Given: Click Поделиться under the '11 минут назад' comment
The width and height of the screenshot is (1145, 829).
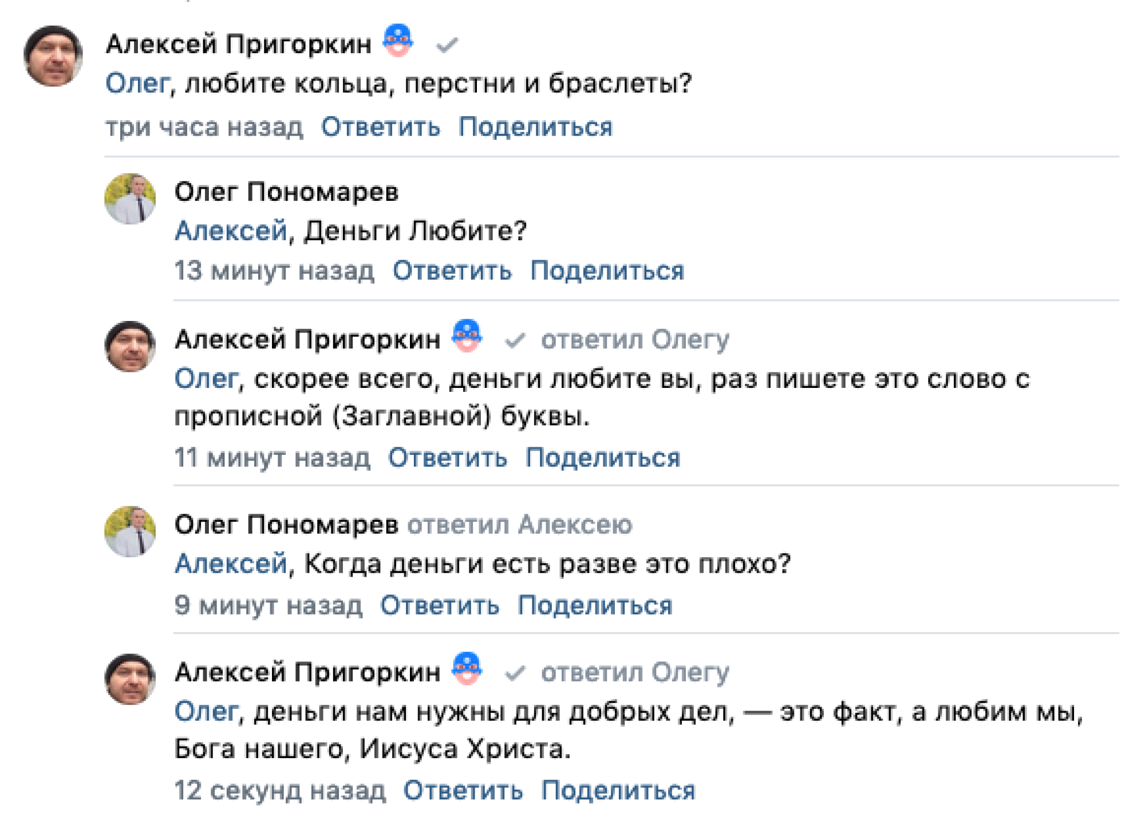Looking at the screenshot, I should coord(603,457).
